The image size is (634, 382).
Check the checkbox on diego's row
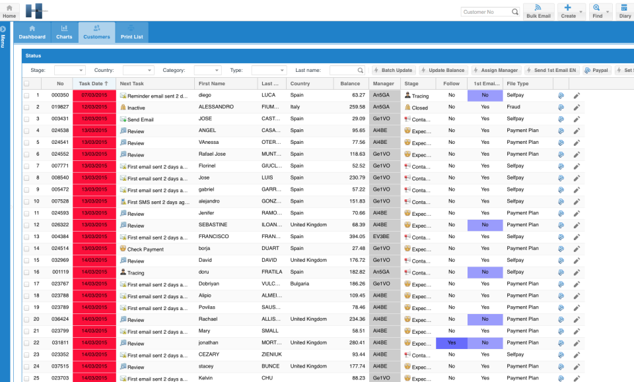[28, 95]
